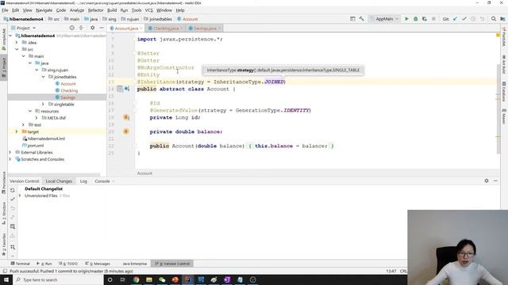Open the Analyze menu

(77, 10)
